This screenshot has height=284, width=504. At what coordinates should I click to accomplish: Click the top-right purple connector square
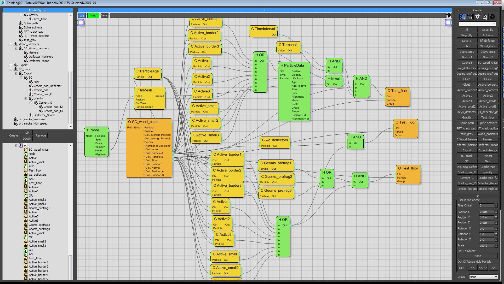[x=448, y=23]
